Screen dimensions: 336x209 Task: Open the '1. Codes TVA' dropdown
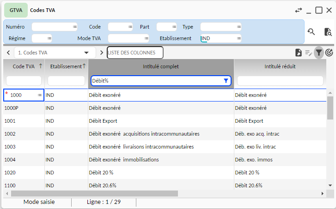pos(86,53)
